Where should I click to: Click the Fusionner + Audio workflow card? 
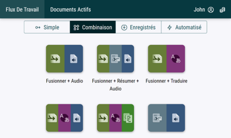64,59
